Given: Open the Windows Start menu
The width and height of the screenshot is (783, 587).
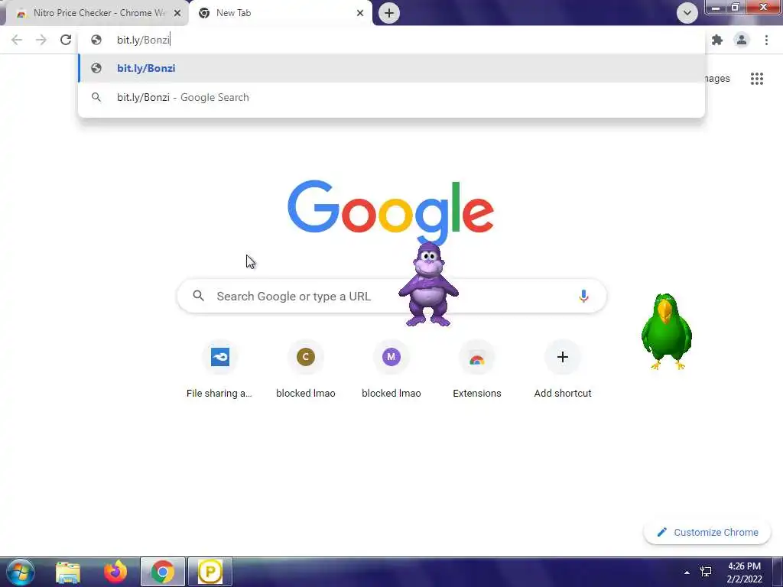Looking at the screenshot, I should click(x=21, y=572).
